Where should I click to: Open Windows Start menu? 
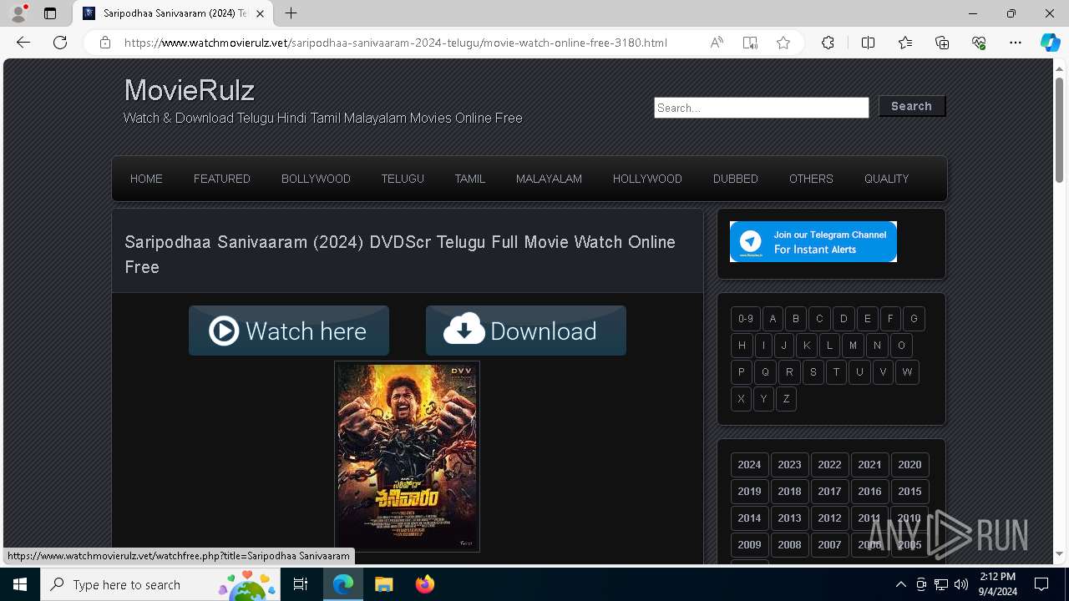(x=20, y=584)
